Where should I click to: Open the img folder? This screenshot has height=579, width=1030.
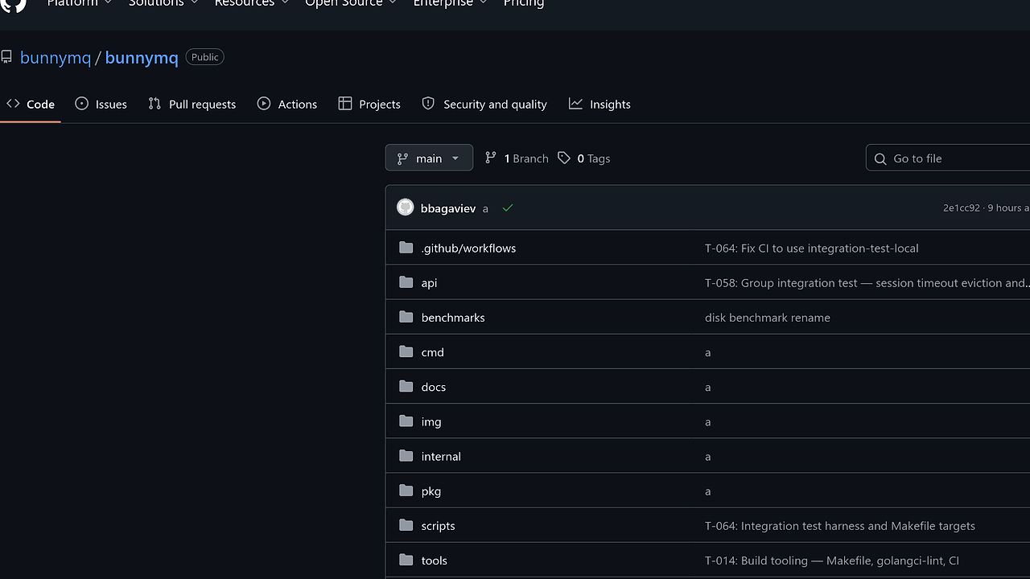pyautogui.click(x=431, y=421)
